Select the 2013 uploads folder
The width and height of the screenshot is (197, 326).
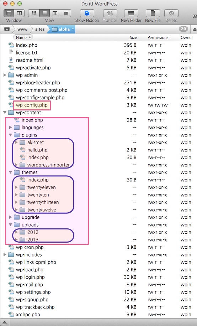point(33,240)
